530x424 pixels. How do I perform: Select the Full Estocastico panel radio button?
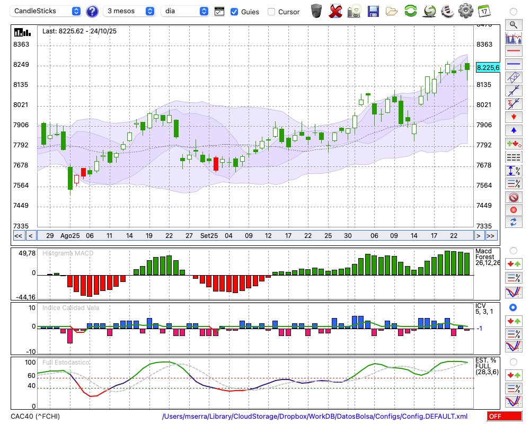(514, 362)
